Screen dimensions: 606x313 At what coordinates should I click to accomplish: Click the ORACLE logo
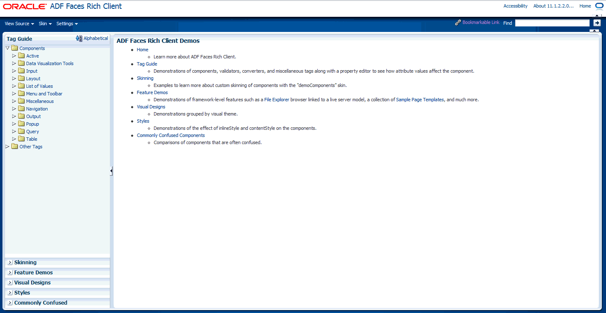(24, 6)
